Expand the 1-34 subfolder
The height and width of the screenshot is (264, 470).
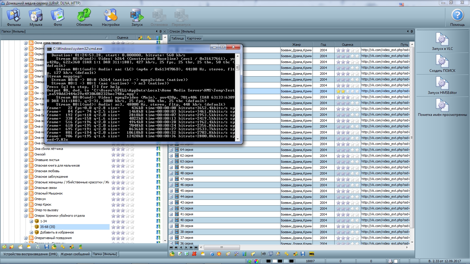(31, 221)
